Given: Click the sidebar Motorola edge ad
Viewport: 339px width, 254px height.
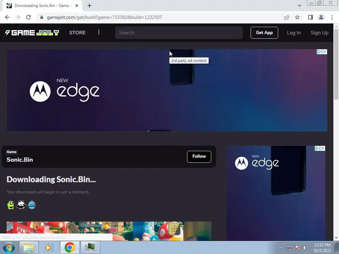Looking at the screenshot, I should tap(276, 193).
